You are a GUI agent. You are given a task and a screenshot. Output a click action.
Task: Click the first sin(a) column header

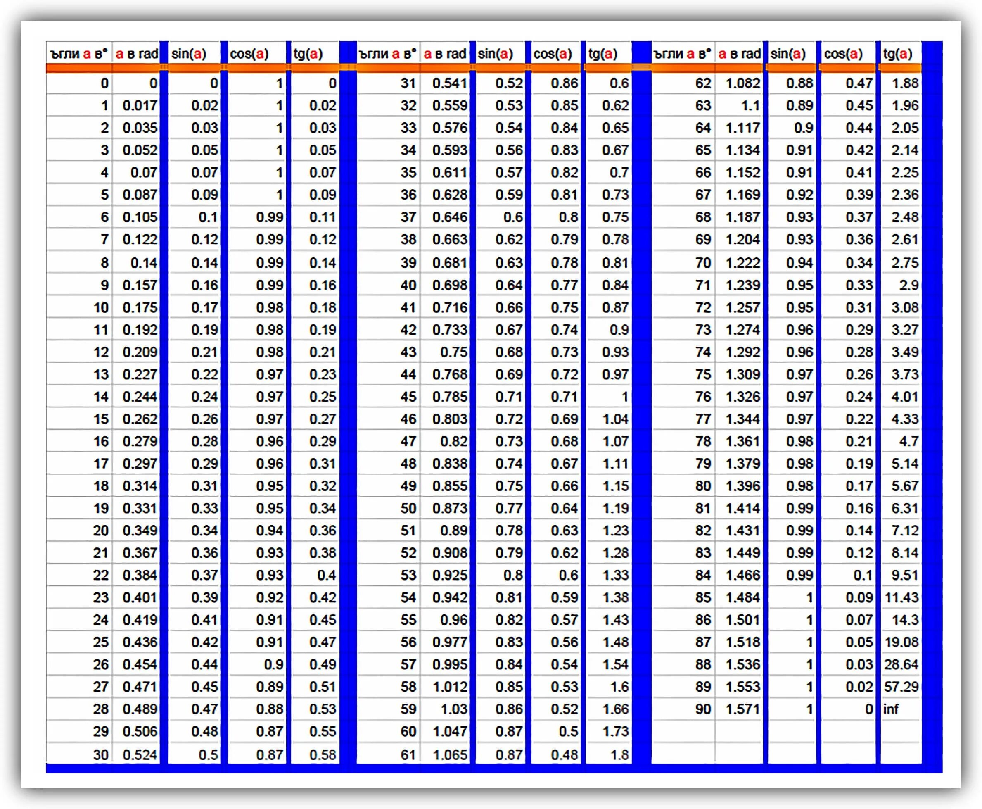tap(189, 54)
